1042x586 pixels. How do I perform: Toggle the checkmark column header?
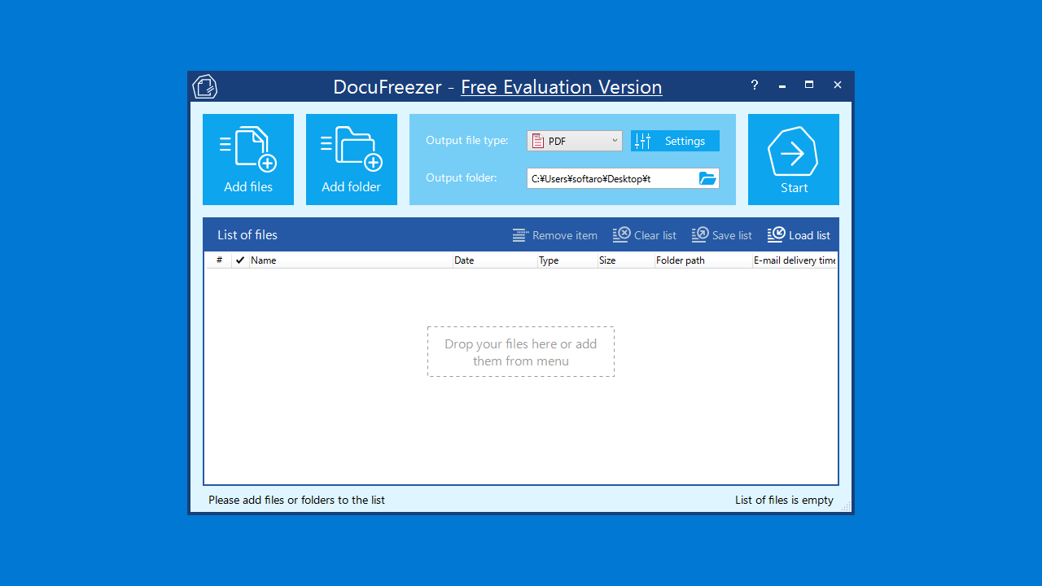pos(240,260)
